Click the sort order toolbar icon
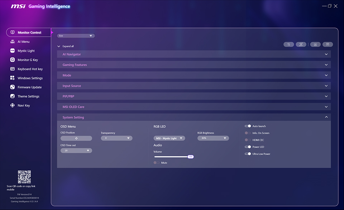This screenshot has width=344, height=210. [289, 44]
